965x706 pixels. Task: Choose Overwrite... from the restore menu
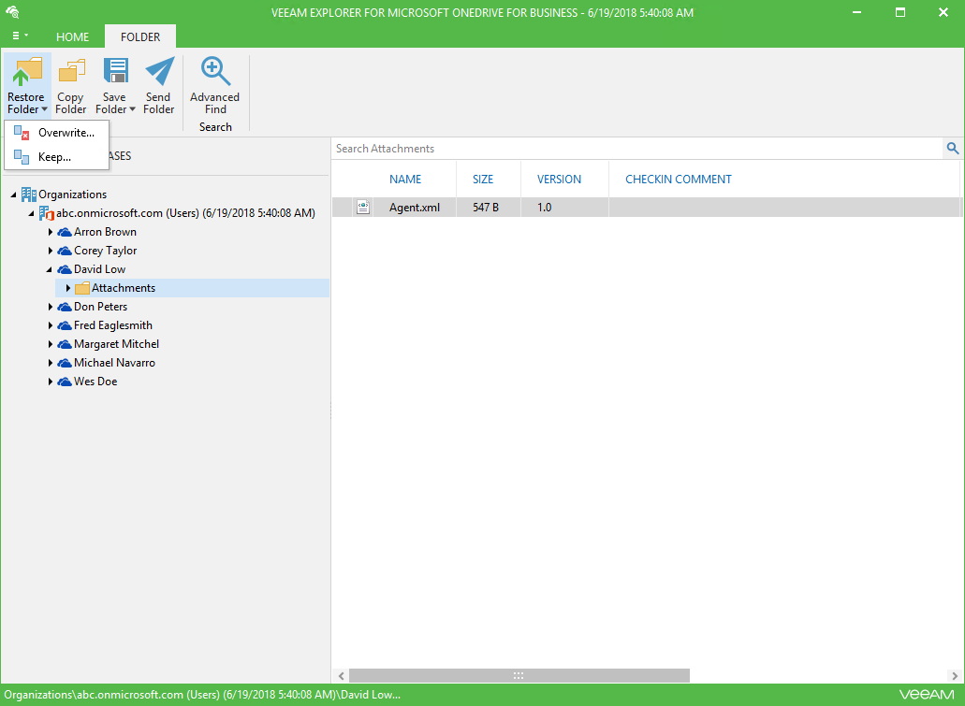click(x=56, y=133)
